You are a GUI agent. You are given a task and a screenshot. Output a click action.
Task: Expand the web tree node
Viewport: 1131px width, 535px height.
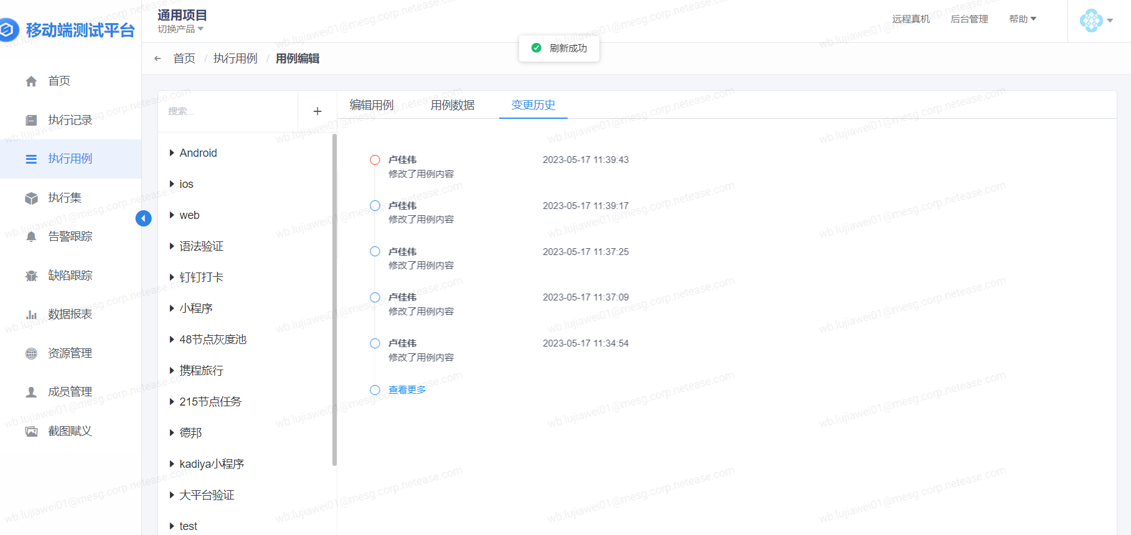(x=172, y=215)
